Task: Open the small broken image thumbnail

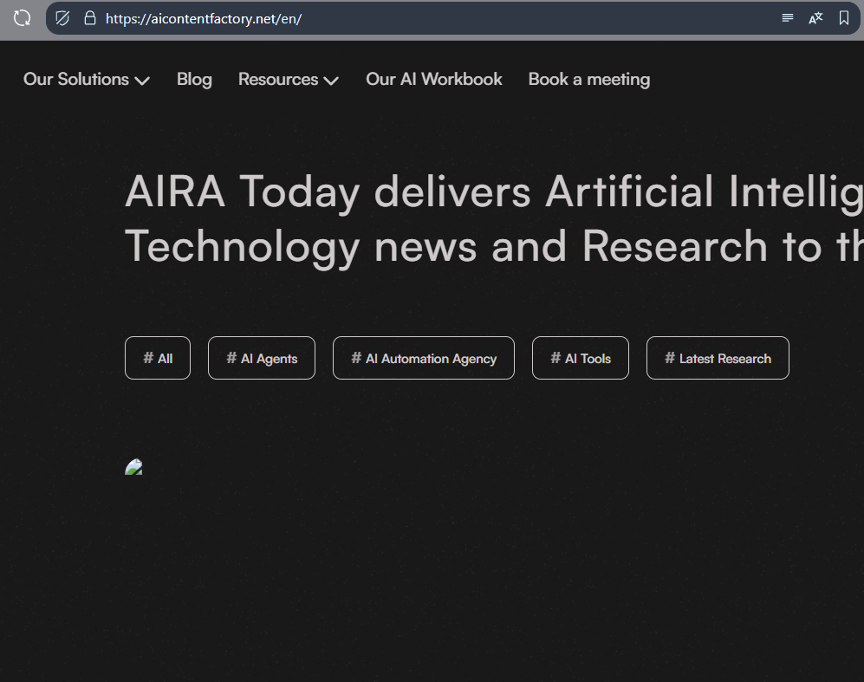Action: point(134,467)
